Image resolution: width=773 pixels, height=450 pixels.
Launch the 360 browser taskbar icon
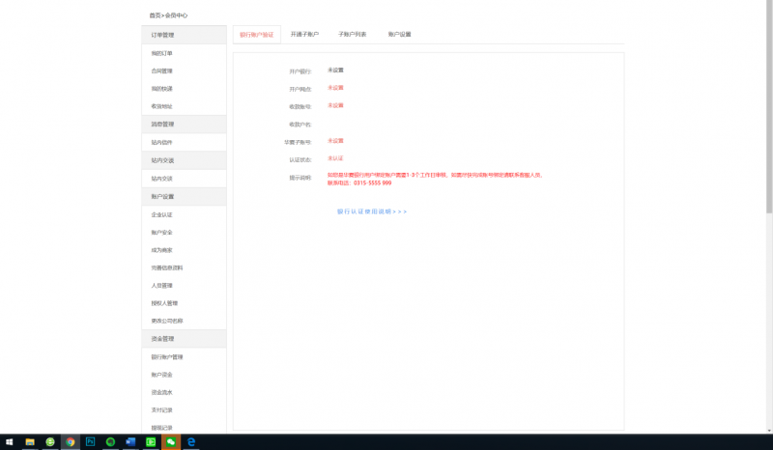[x=50, y=442]
